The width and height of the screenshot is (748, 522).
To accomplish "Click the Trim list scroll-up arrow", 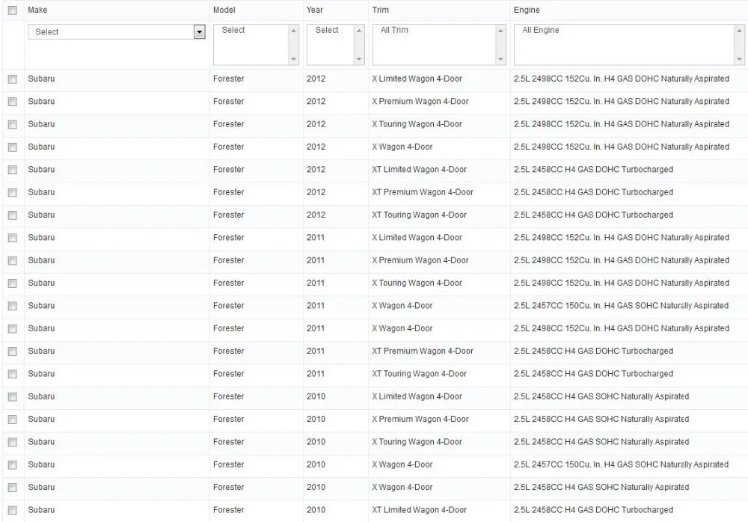I will tap(500, 31).
